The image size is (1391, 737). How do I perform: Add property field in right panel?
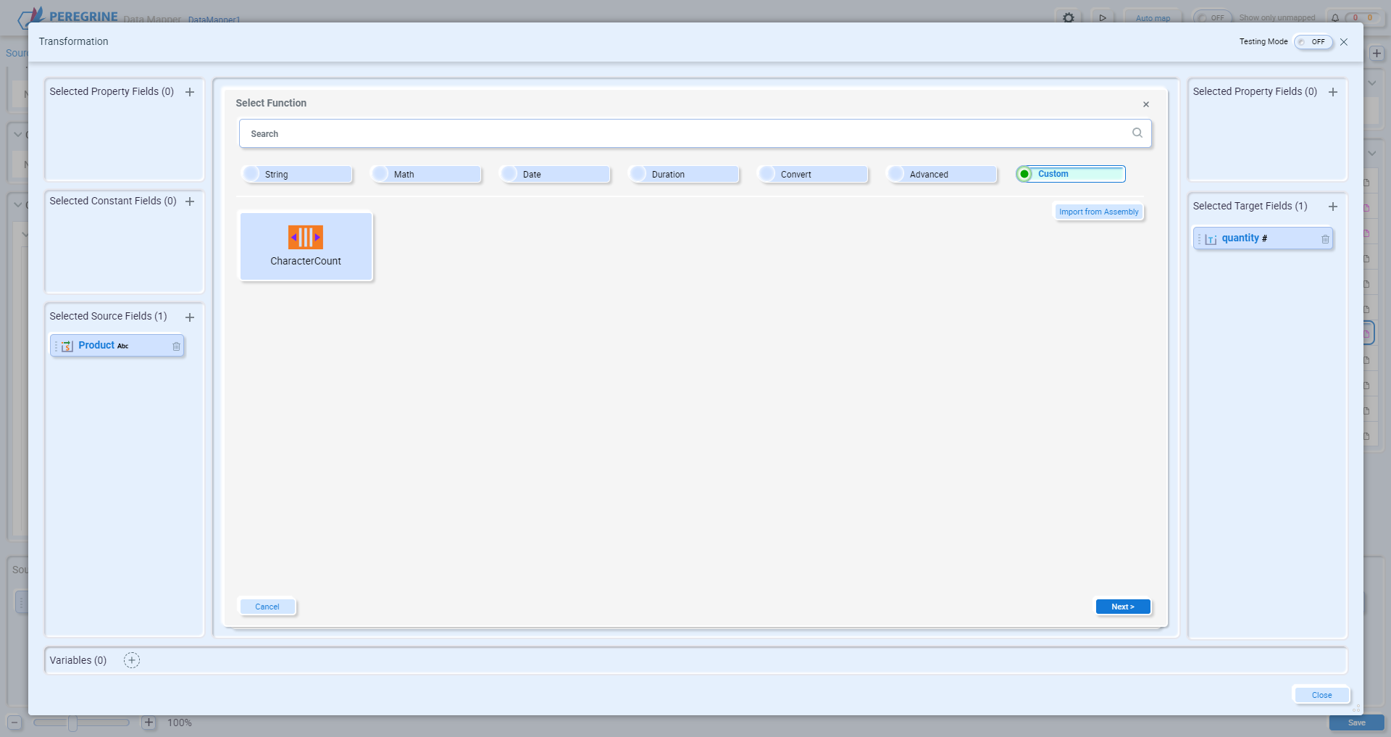pyautogui.click(x=1333, y=92)
